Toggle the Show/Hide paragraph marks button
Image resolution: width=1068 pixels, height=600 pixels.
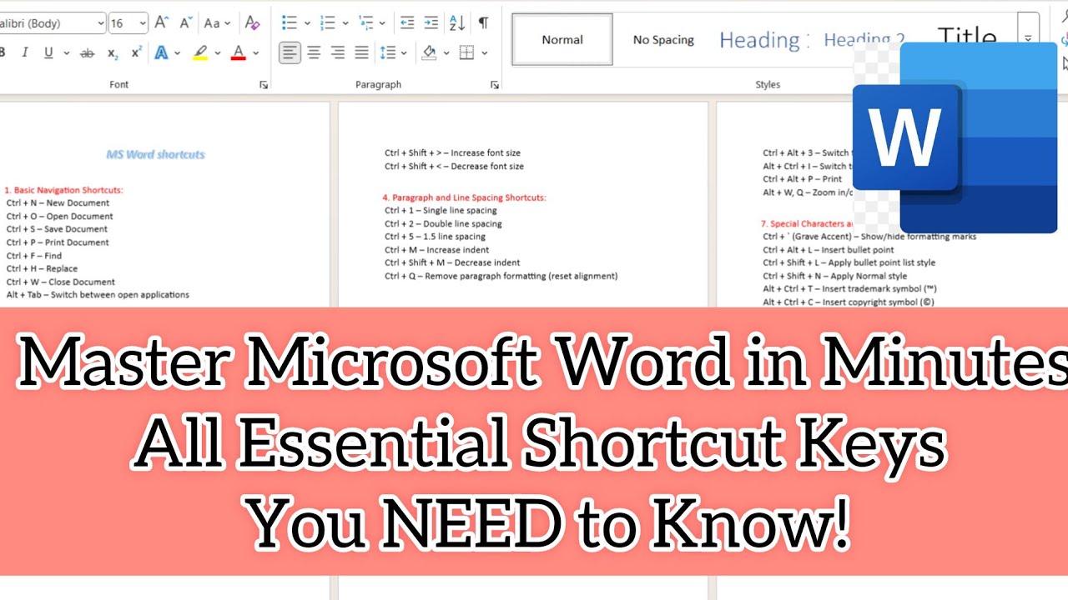[484, 23]
